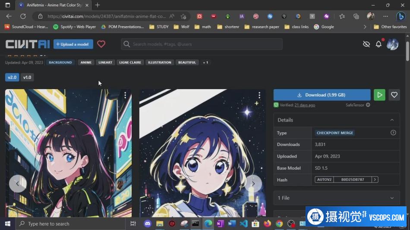Viewport: 410px width, 230px height.
Task: Open the browser Collections icon
Action: click(356, 16)
